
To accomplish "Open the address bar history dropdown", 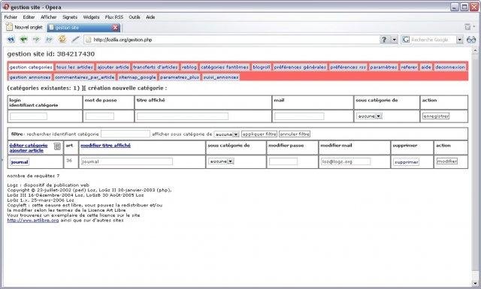I will pos(394,40).
